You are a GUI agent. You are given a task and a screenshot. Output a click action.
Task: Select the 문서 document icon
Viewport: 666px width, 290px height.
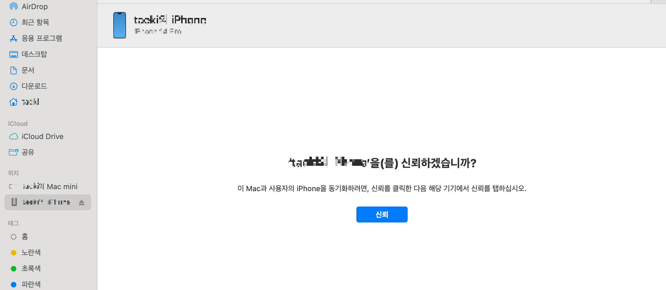(13, 70)
